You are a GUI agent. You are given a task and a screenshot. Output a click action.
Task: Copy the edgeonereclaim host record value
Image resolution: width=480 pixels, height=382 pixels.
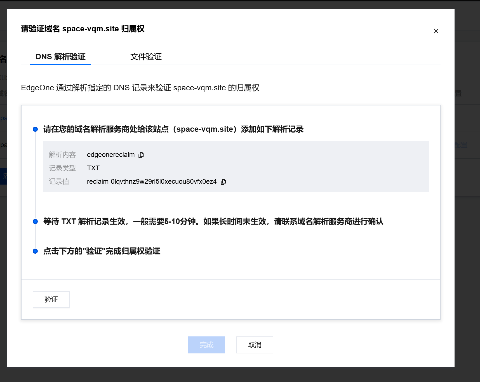141,155
